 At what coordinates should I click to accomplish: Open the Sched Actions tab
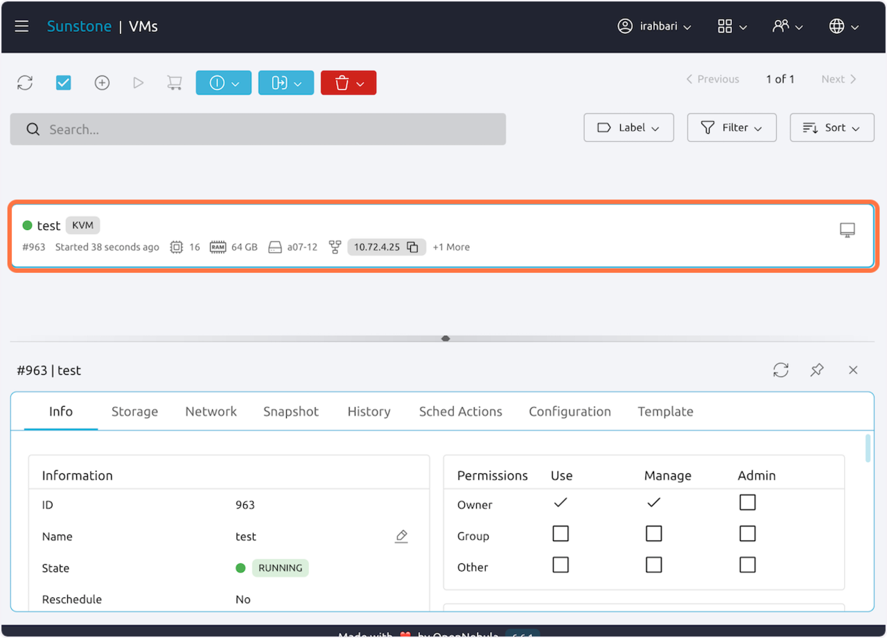click(x=461, y=411)
